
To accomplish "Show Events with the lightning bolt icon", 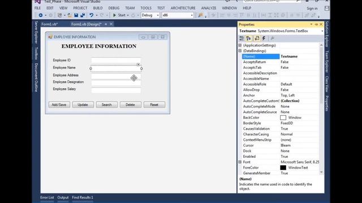I will tap(264, 38).
